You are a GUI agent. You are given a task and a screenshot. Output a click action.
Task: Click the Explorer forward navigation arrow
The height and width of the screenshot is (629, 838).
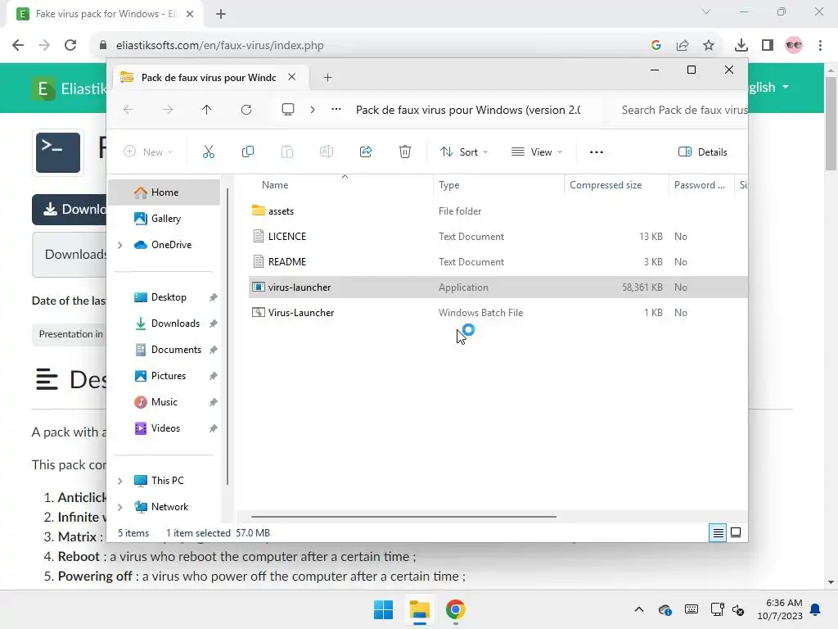167,110
